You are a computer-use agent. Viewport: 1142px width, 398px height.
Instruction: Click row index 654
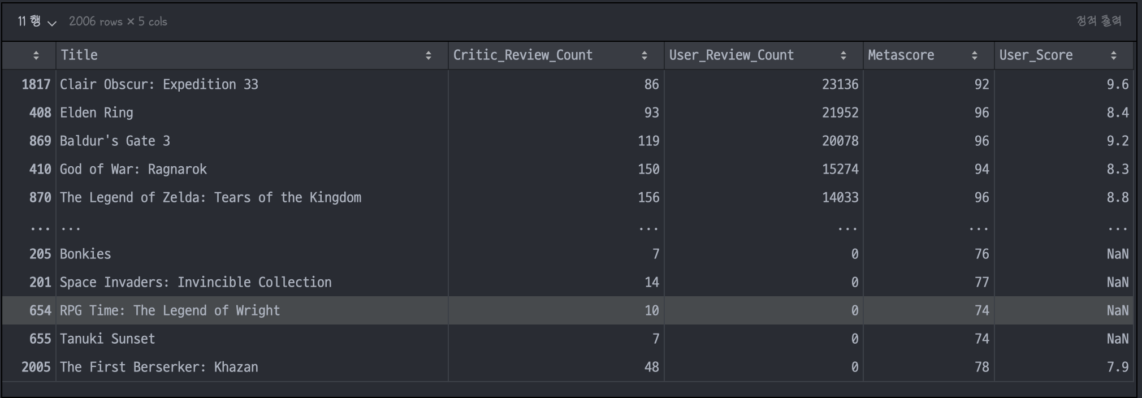pyautogui.click(x=40, y=310)
